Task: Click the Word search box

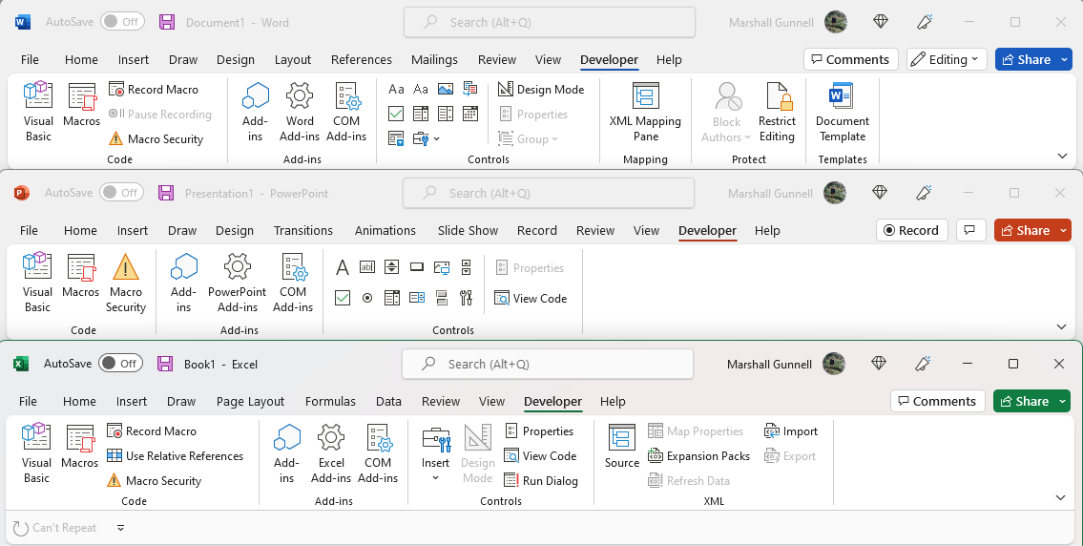Action: click(x=549, y=22)
